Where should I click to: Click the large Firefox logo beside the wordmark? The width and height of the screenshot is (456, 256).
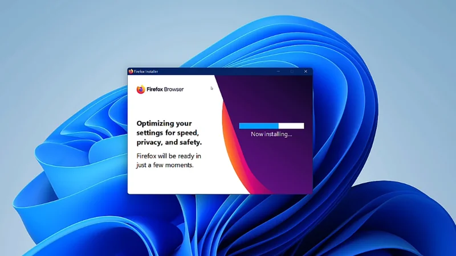[x=141, y=89]
